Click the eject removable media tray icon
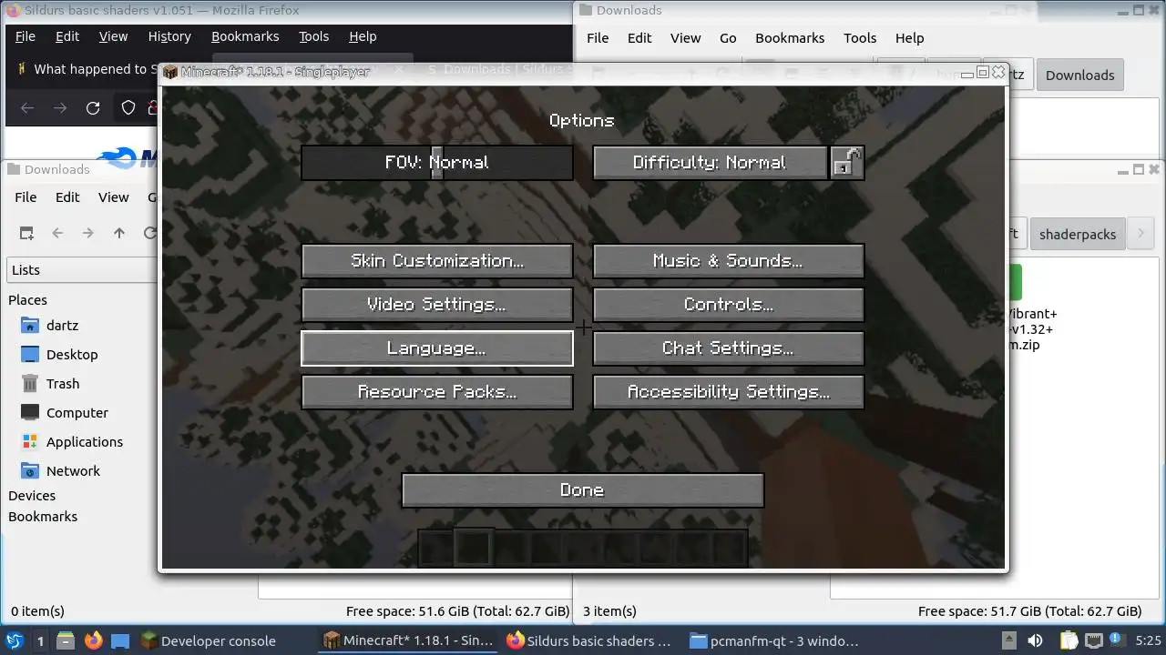This screenshot has height=655, width=1166. point(1008,640)
